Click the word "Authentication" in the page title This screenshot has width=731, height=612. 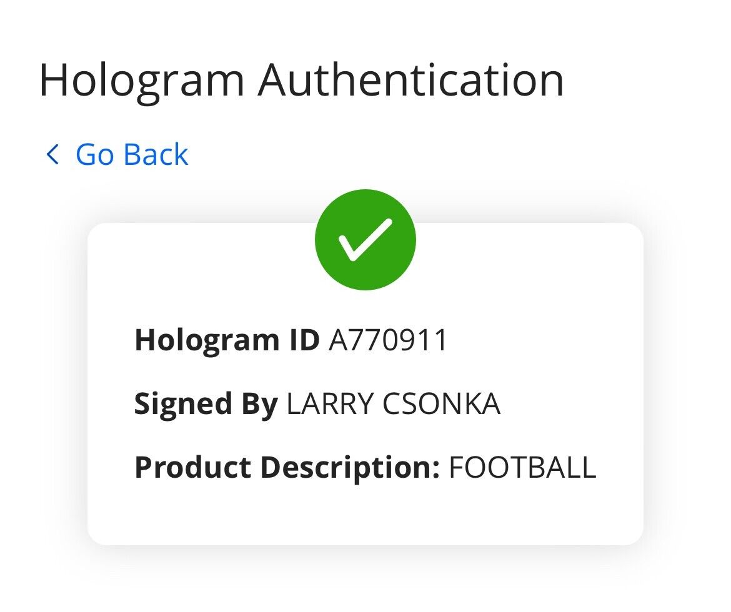click(x=411, y=80)
